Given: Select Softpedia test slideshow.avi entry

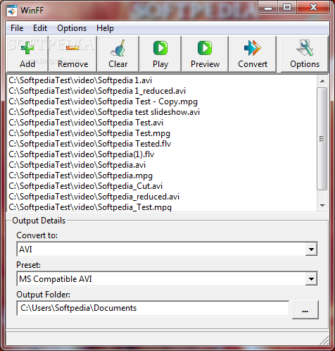Looking at the screenshot, I should [x=104, y=112].
